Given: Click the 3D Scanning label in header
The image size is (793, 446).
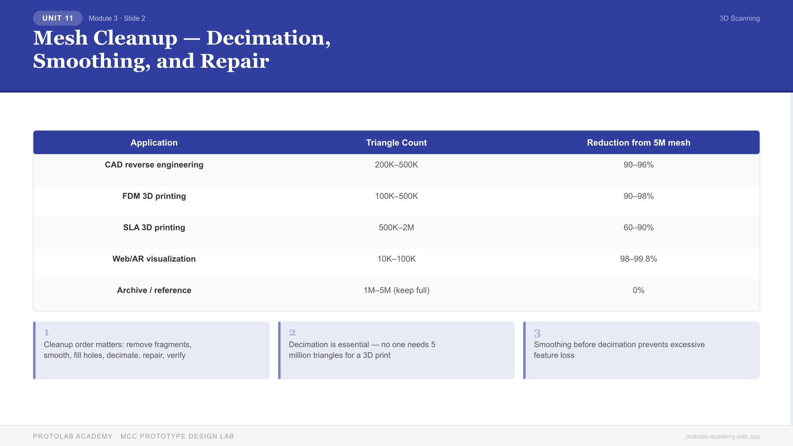Looking at the screenshot, I should [739, 18].
